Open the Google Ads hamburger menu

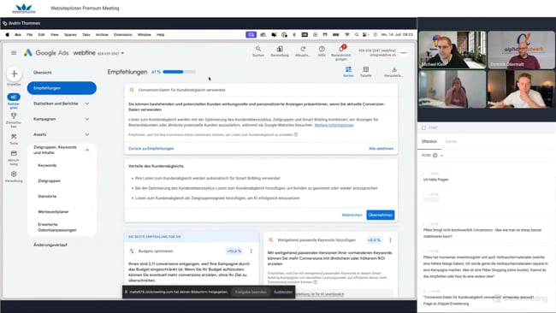(14, 53)
